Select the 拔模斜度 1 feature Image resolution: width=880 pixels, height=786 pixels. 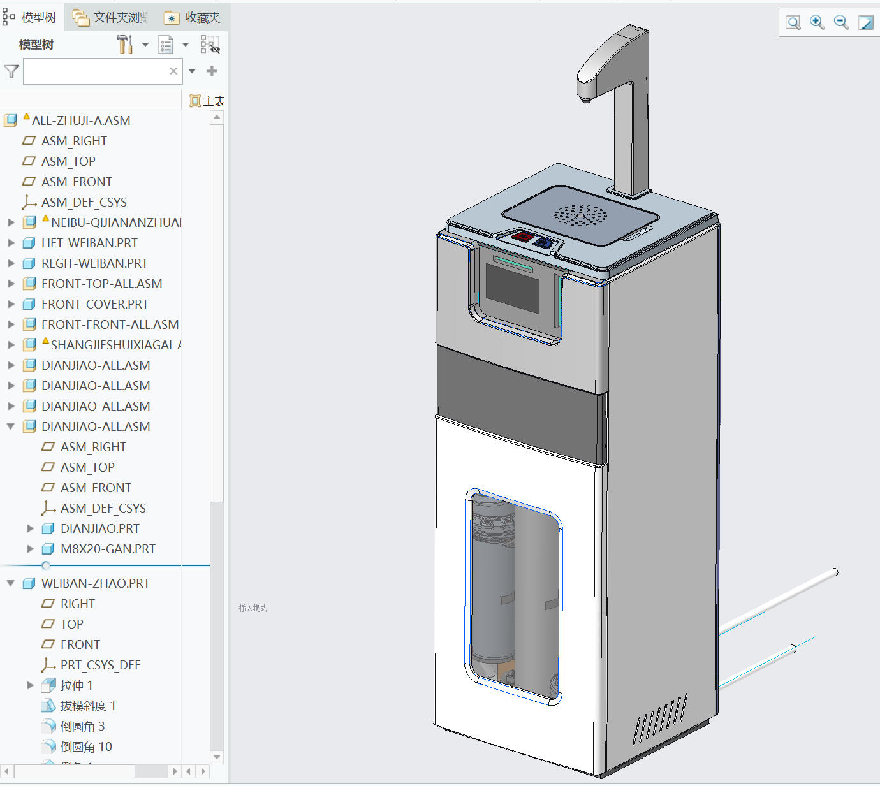[x=87, y=706]
